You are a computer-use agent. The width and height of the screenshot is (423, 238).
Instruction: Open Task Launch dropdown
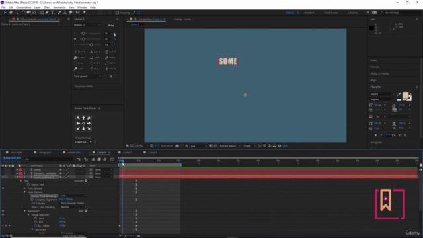(x=88, y=77)
